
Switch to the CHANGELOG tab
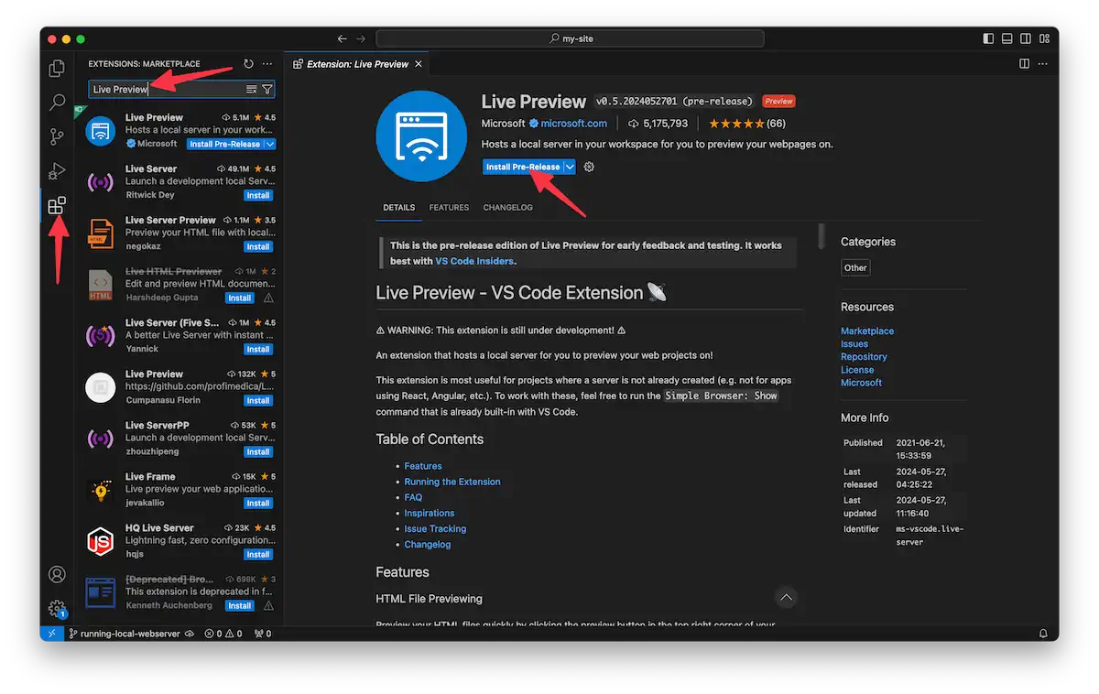507,207
